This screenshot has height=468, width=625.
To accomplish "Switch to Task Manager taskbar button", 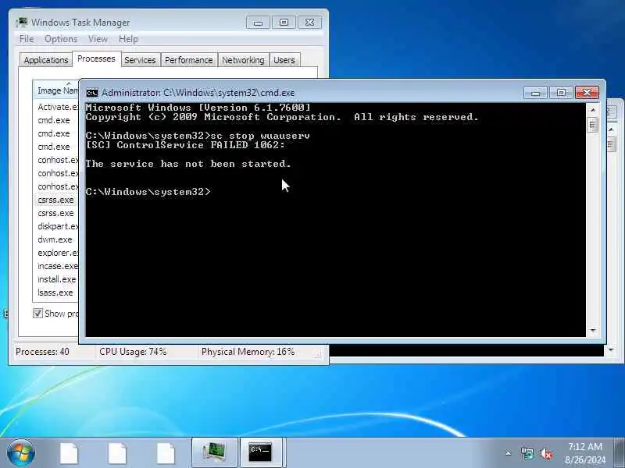I will pos(214,453).
